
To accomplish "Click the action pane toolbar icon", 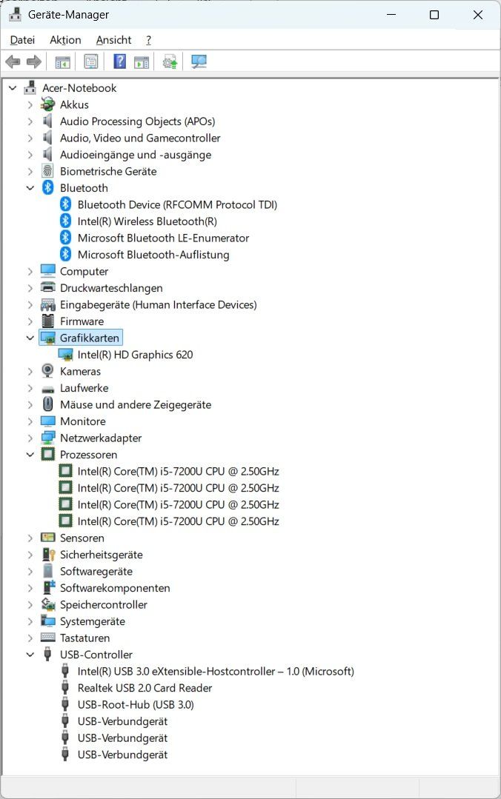I will [142, 62].
